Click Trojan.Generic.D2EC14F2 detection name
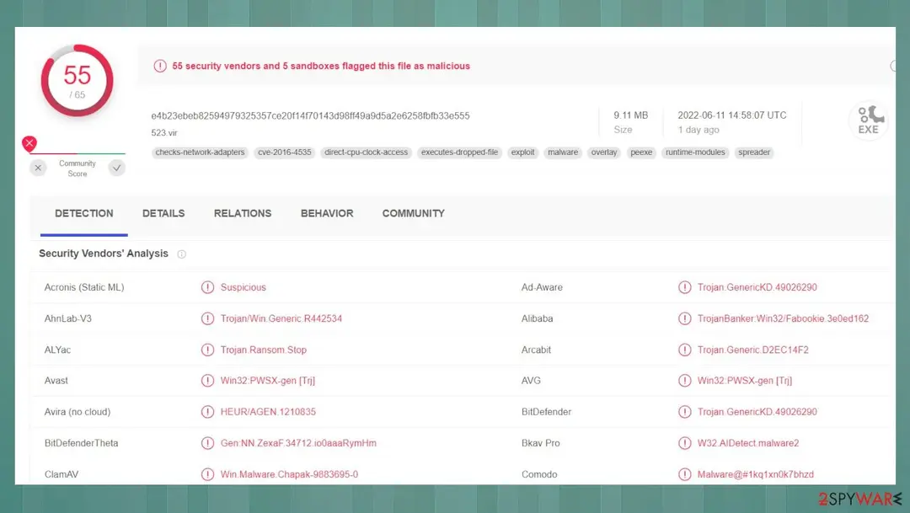Image resolution: width=910 pixels, height=513 pixels. (752, 350)
